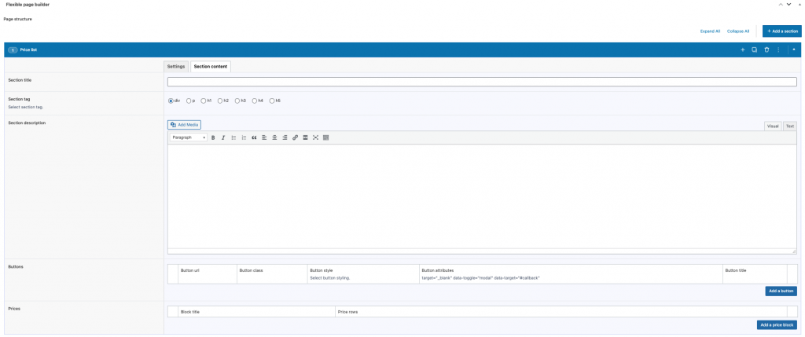Click the Button url column header
The image size is (805, 337).
tap(190, 269)
